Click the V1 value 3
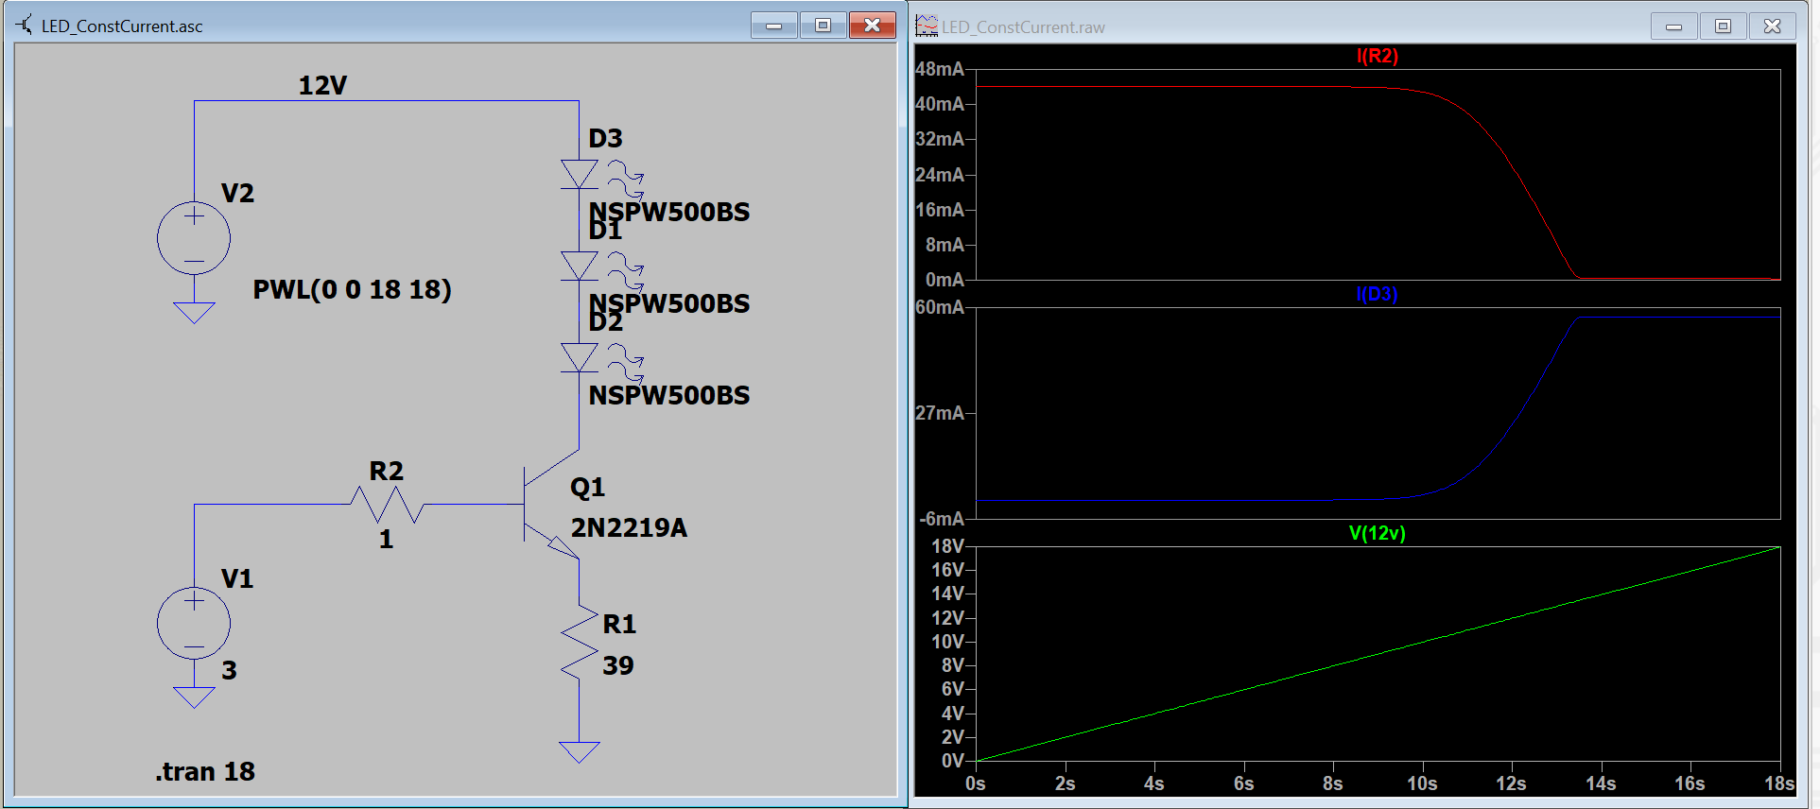The image size is (1820, 809). (229, 671)
